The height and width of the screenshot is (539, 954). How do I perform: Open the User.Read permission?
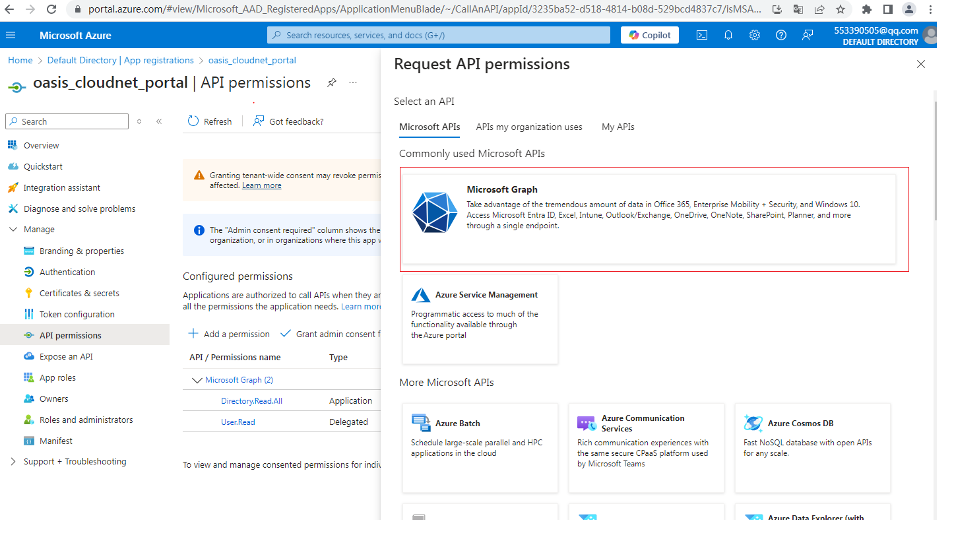[238, 422]
